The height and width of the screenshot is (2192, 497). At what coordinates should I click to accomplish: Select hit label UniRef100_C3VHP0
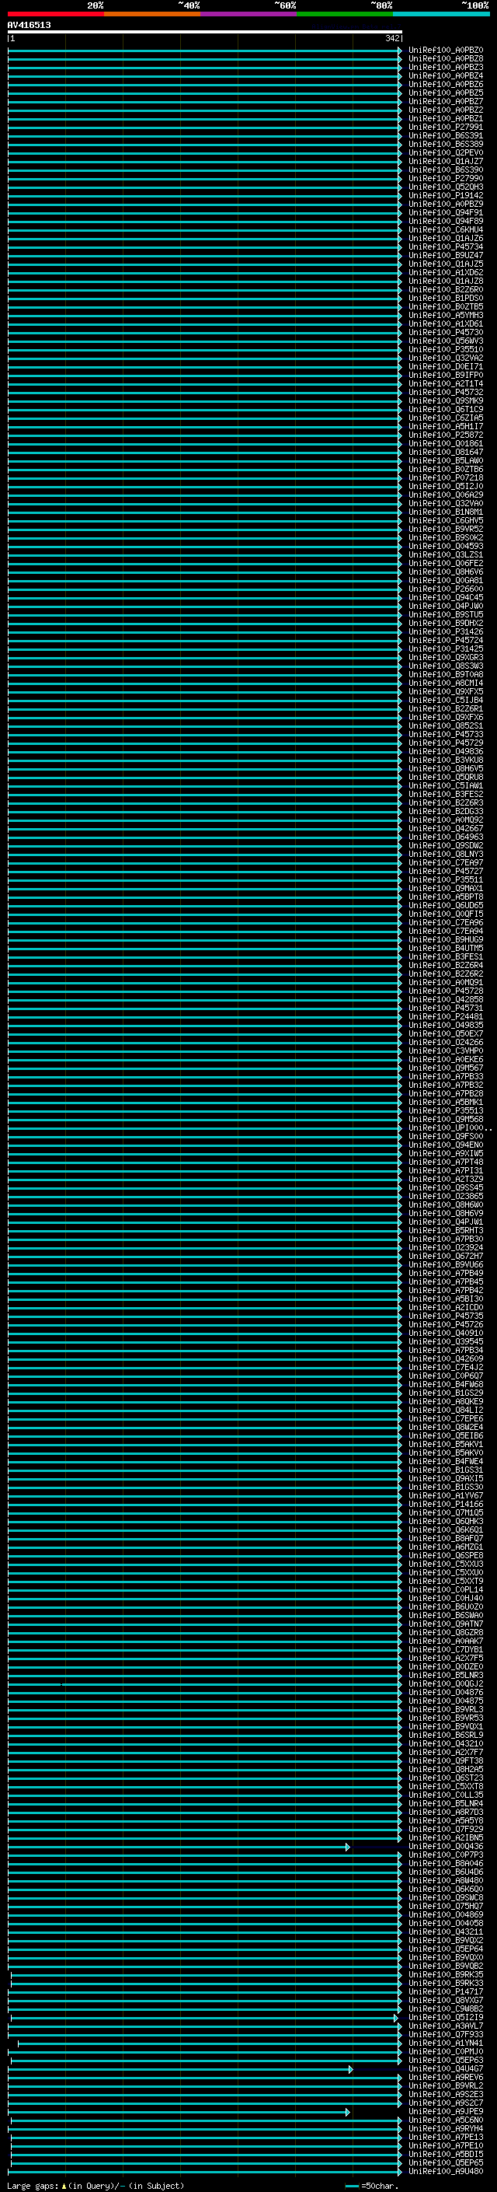[446, 1051]
